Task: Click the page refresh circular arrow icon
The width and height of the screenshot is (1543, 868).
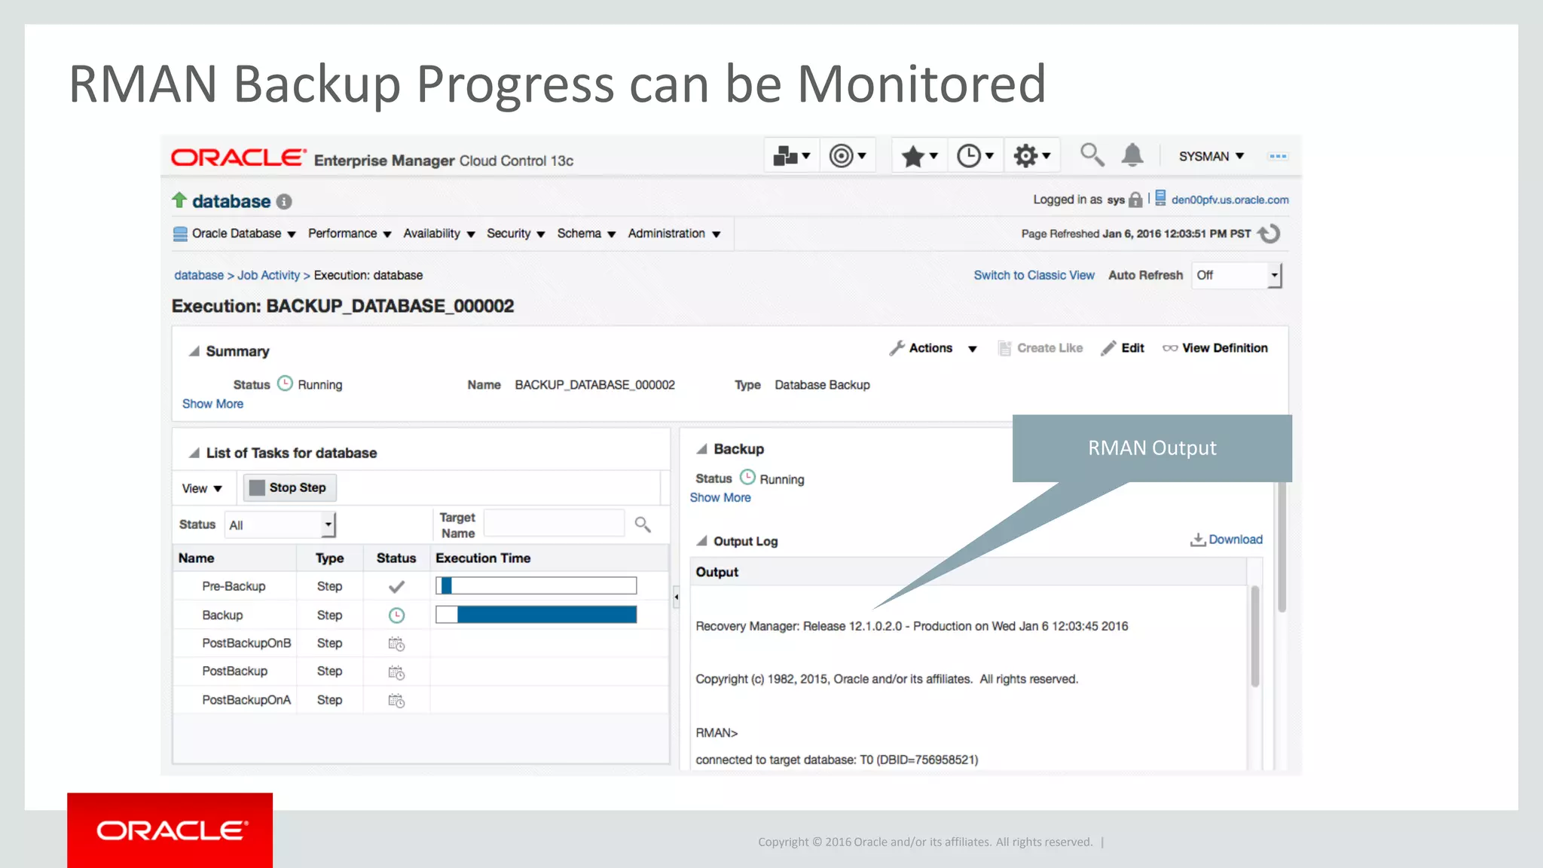Action: pyautogui.click(x=1270, y=234)
